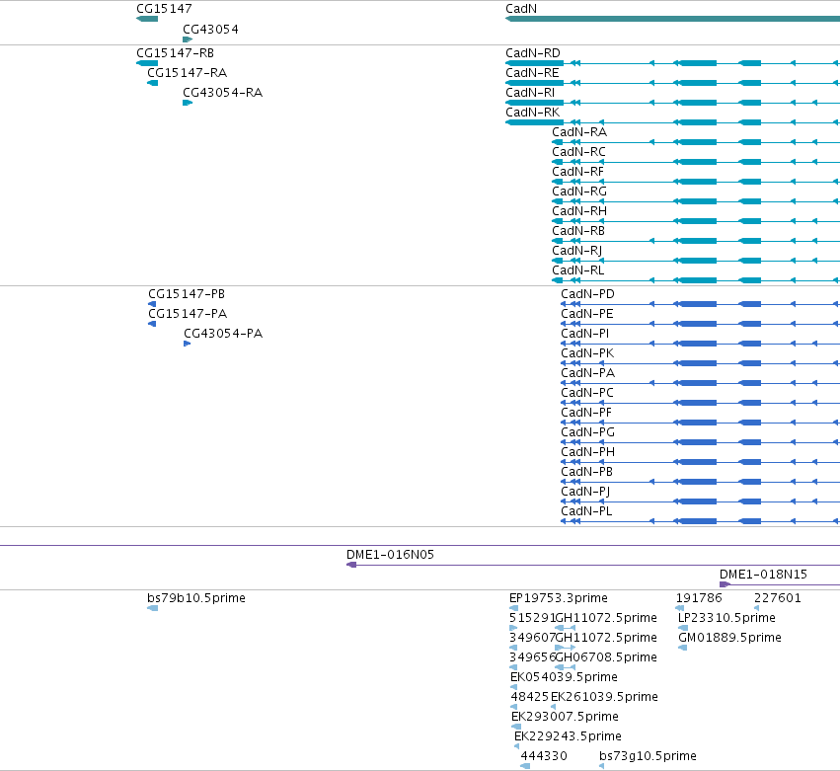Image resolution: width=840 pixels, height=771 pixels.
Task: Click the GH06708.5prime EST label
Action: point(606,657)
